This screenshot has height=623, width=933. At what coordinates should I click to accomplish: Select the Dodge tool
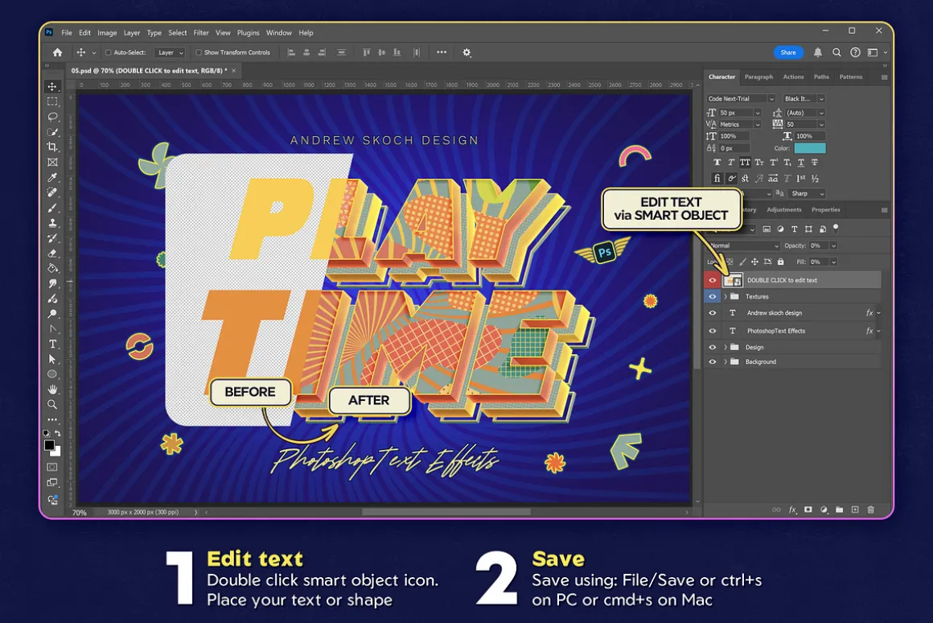(52, 314)
